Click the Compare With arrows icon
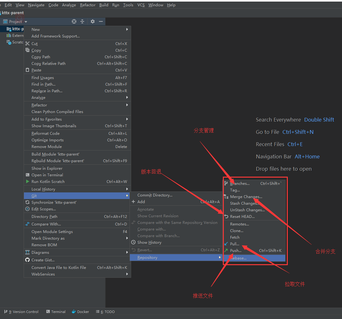Screen dimensions: 342x319 pyautogui.click(x=27, y=224)
